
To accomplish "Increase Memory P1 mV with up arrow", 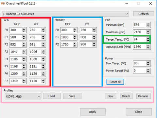I will pos(94,36).
